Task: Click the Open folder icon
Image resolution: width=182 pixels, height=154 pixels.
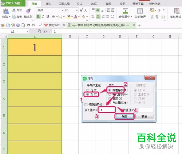Action: tap(3, 25)
